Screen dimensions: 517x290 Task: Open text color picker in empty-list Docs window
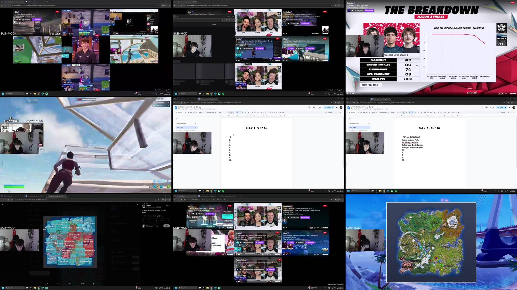tap(246, 112)
